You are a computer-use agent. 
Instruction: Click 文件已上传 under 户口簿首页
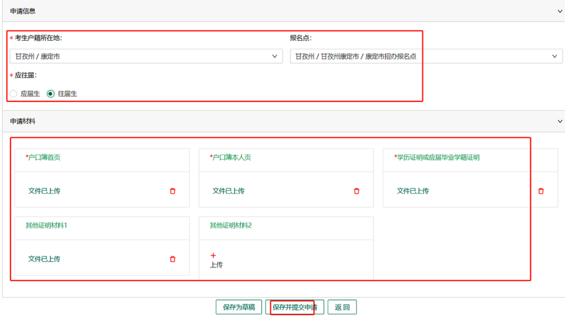(44, 191)
